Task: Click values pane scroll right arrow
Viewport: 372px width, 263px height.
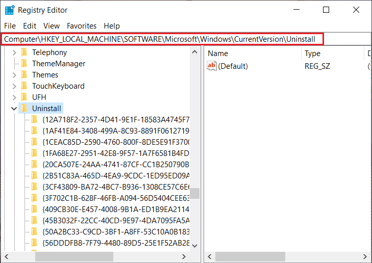Action: tap(365, 256)
